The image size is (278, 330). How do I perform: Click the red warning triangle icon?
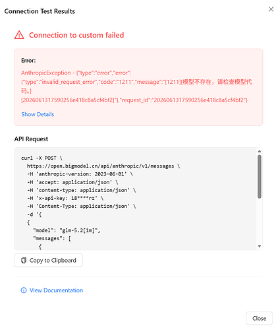coord(19,35)
